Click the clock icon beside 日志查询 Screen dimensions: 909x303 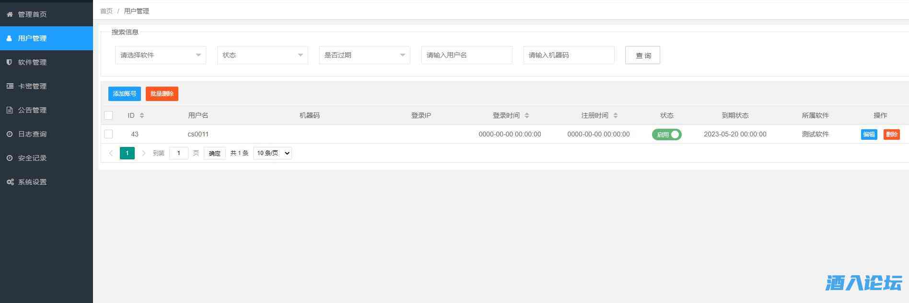click(10, 134)
